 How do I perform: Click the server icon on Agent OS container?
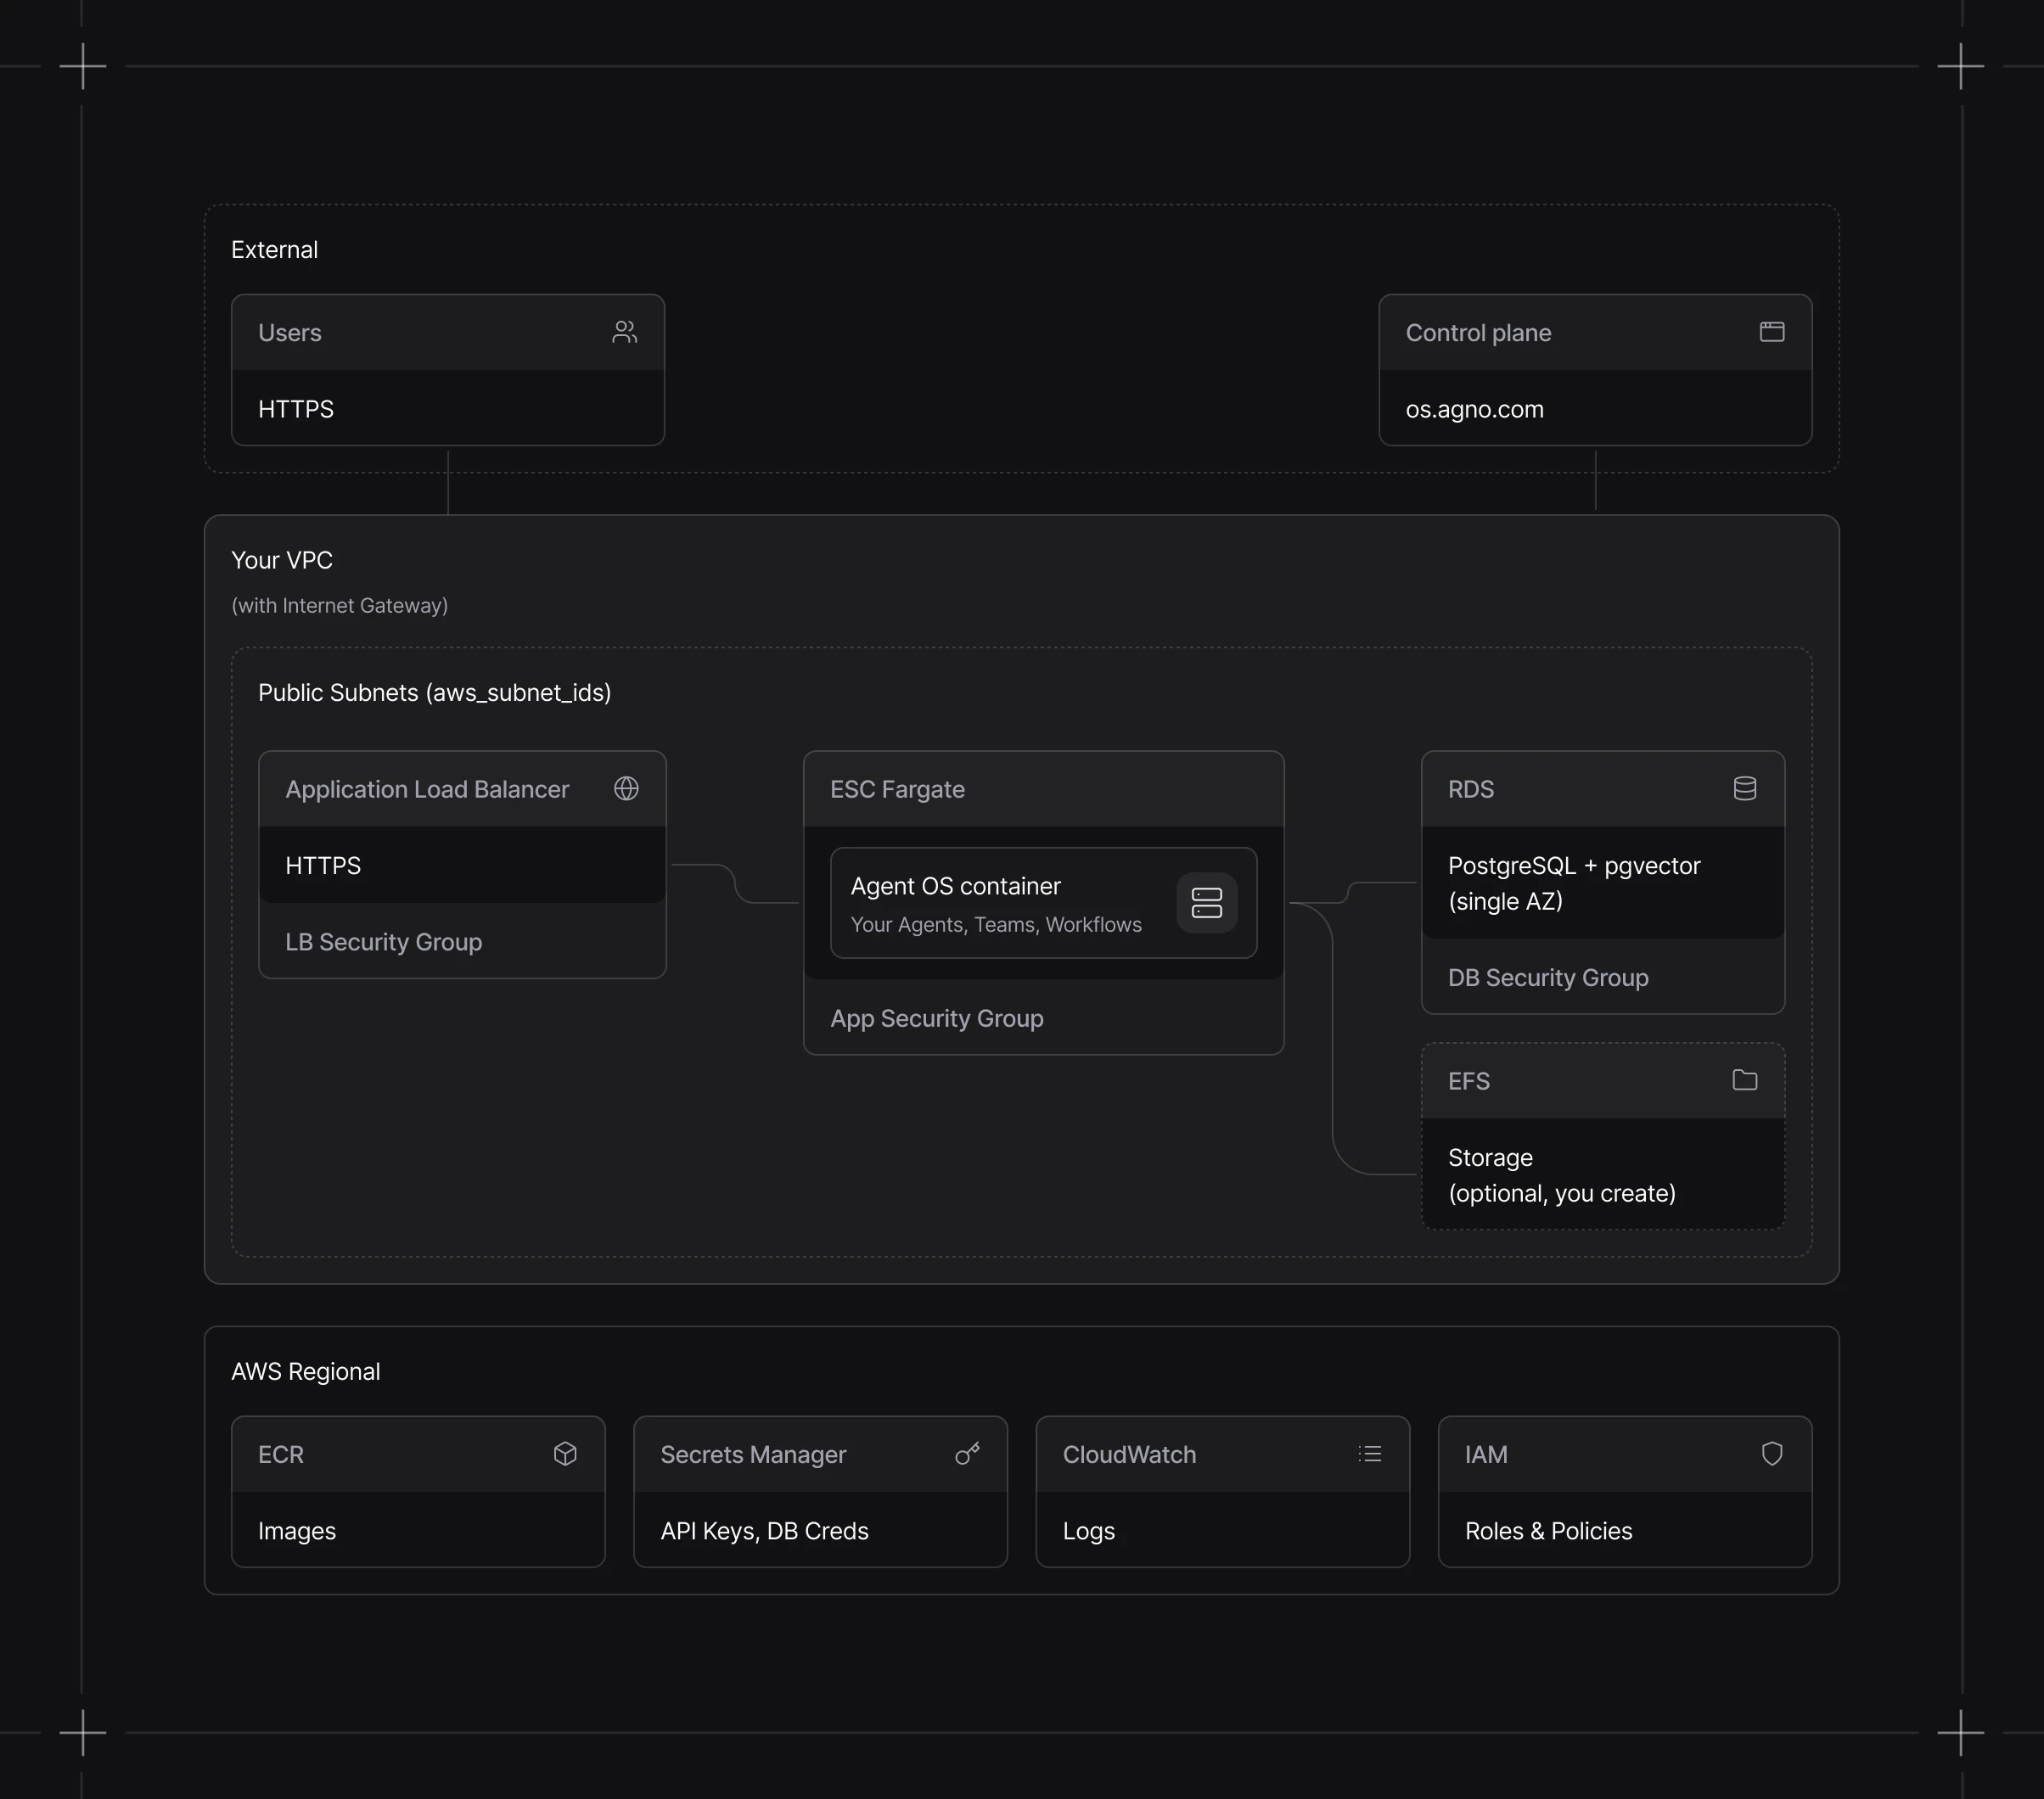[x=1207, y=903]
